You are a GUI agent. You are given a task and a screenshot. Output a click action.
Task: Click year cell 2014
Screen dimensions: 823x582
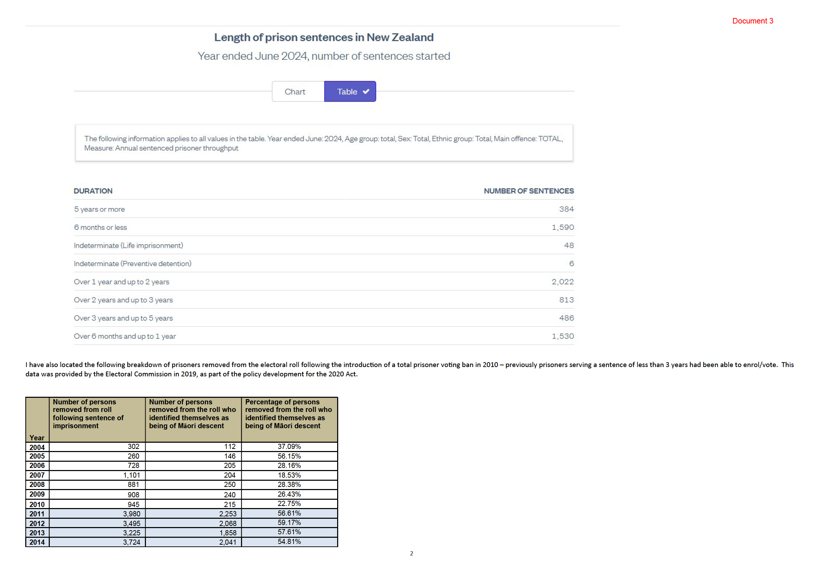[x=37, y=542]
